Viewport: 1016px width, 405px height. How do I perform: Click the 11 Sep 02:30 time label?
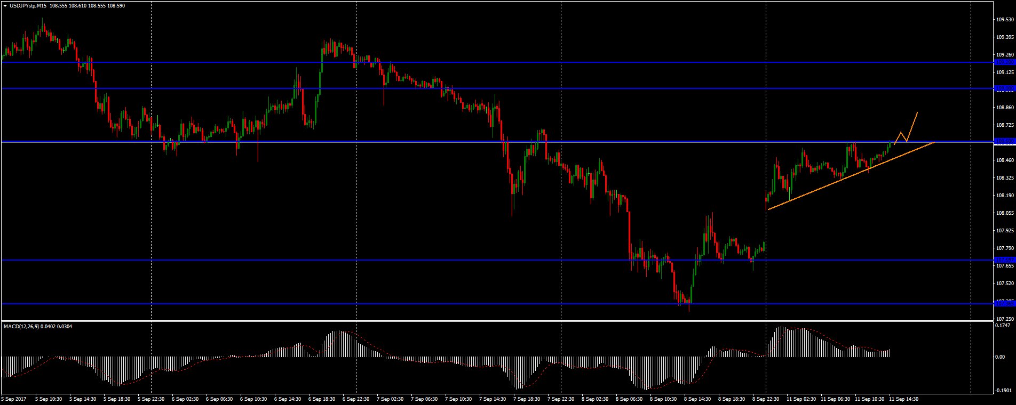click(801, 399)
